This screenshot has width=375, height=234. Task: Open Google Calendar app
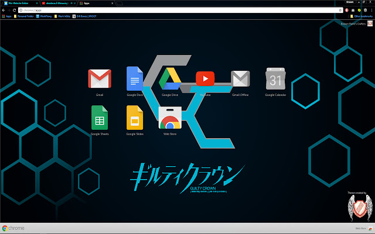(275, 78)
